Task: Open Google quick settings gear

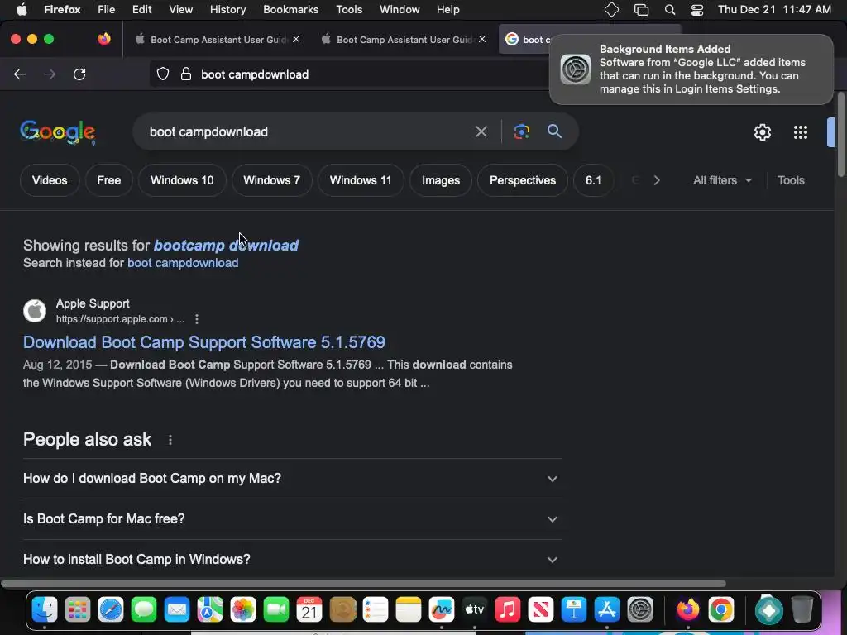Action: [762, 132]
